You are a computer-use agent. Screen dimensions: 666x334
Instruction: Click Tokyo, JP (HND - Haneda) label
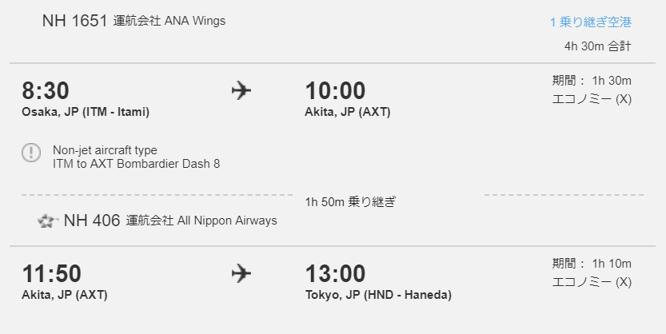(378, 295)
